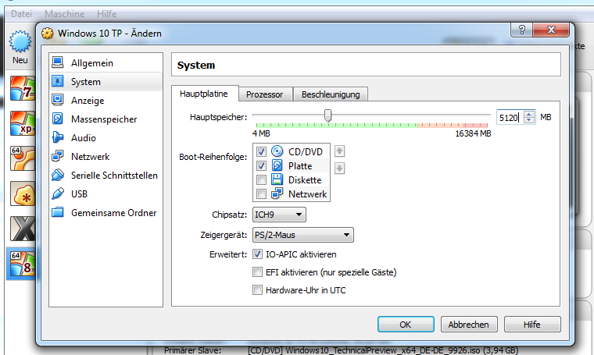Click the Hauptspeicher value field showing 5120

[x=510, y=118]
